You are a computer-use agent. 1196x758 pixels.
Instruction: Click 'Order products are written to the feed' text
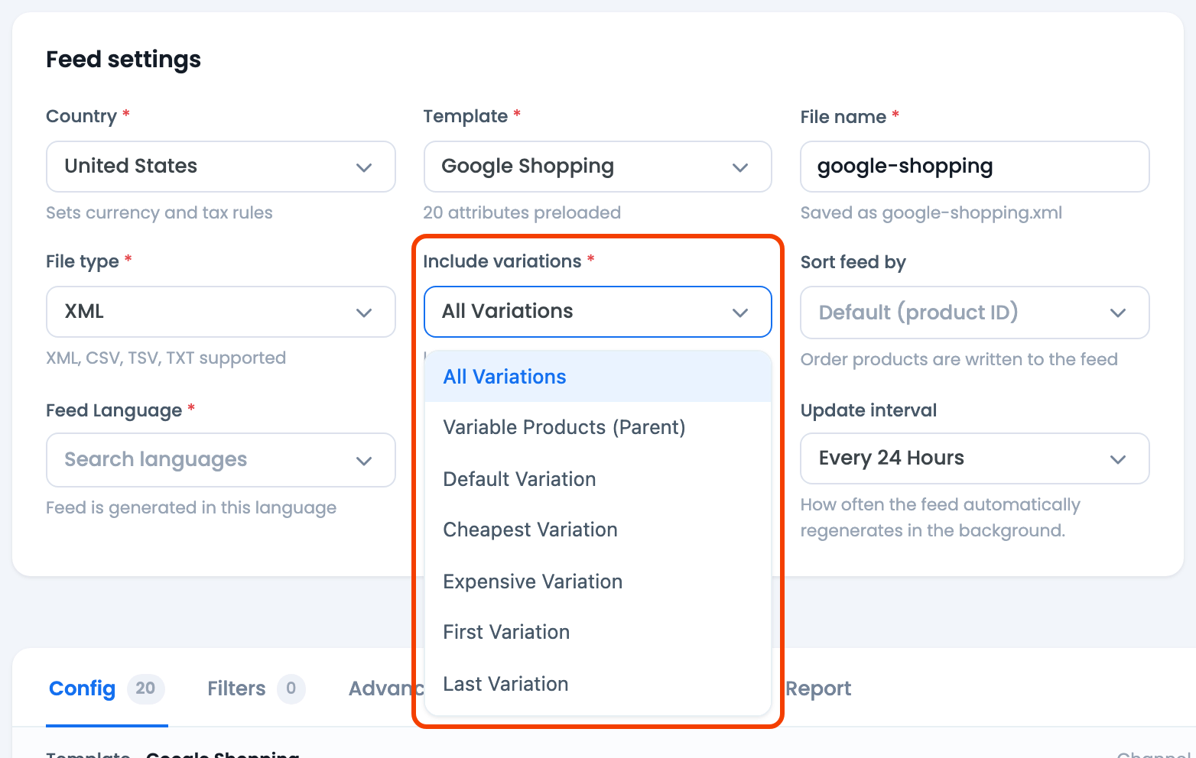click(x=959, y=359)
